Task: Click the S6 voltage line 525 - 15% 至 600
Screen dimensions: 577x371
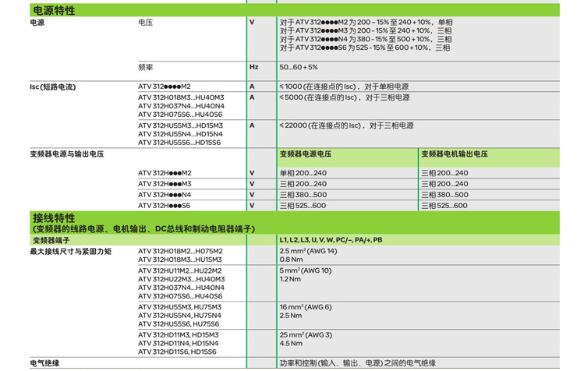Action: pyautogui.click(x=365, y=48)
